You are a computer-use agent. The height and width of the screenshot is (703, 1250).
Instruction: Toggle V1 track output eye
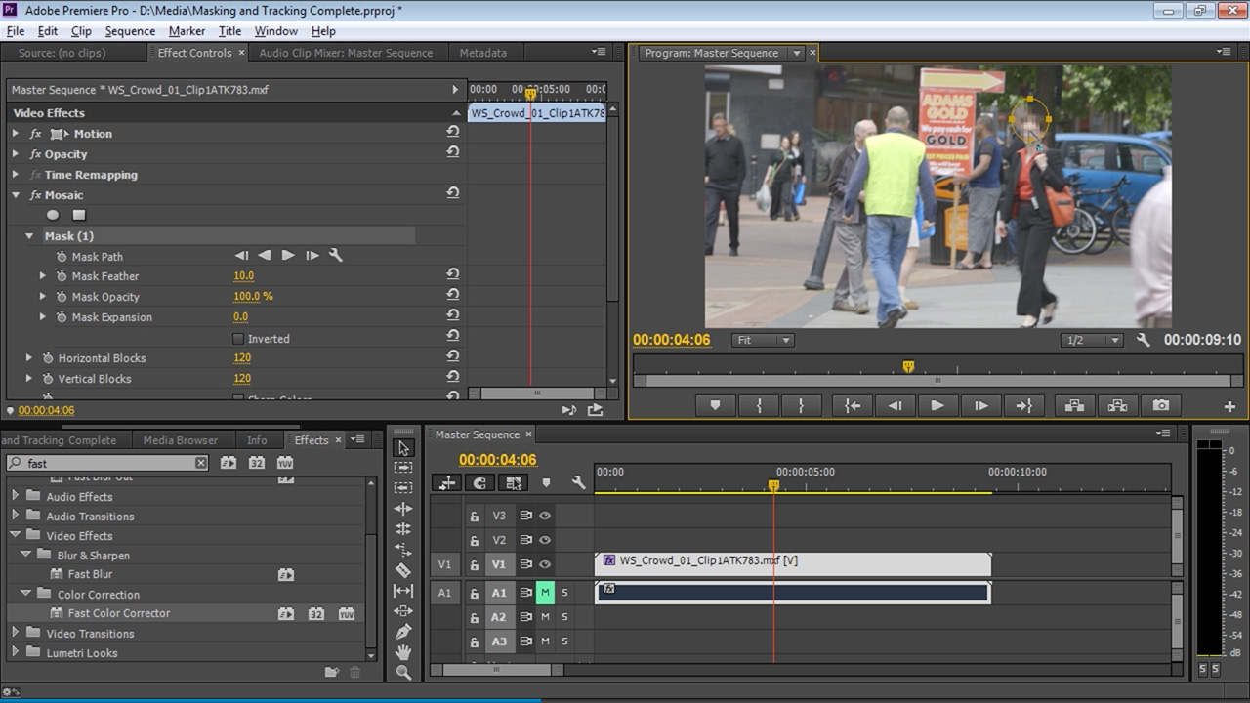pyautogui.click(x=545, y=564)
